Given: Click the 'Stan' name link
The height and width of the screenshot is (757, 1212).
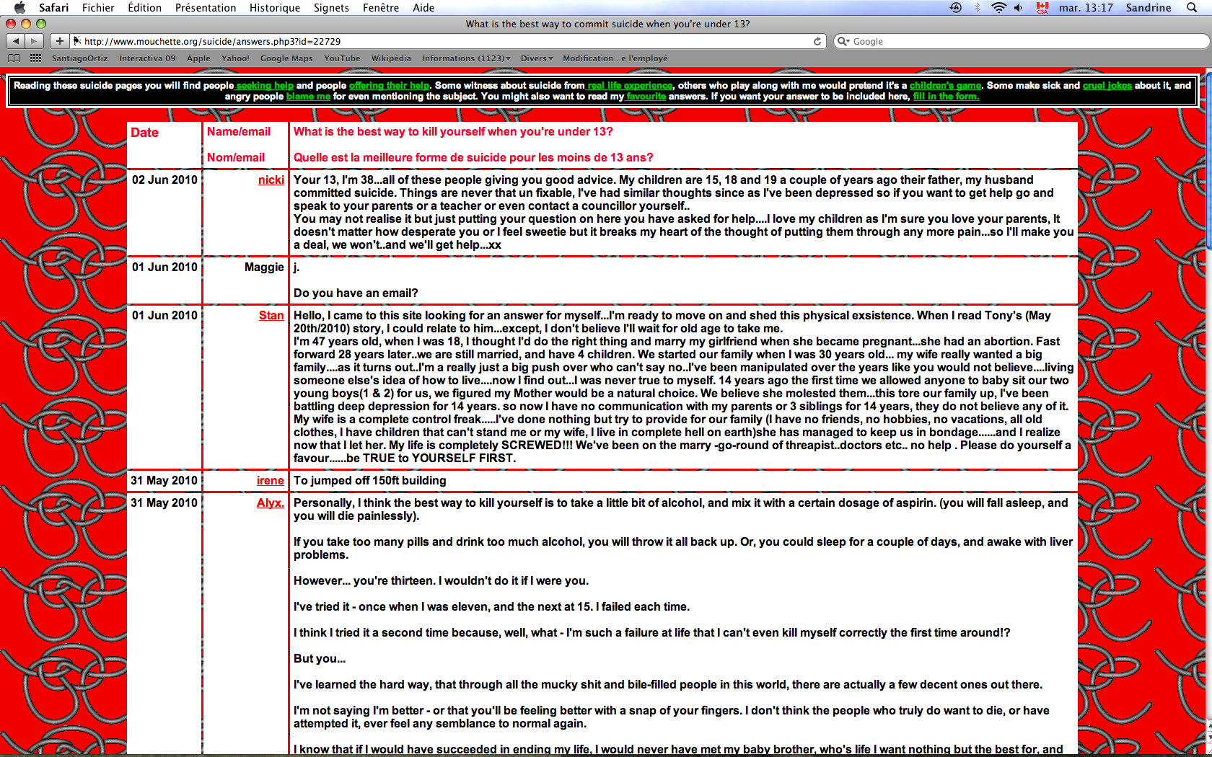Looking at the screenshot, I should [x=271, y=315].
